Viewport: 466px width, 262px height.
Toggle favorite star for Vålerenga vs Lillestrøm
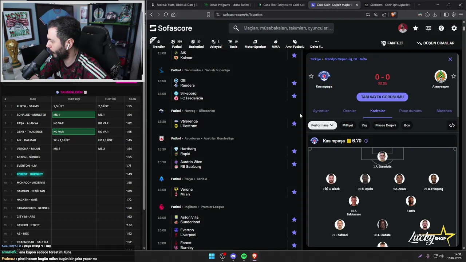(294, 124)
